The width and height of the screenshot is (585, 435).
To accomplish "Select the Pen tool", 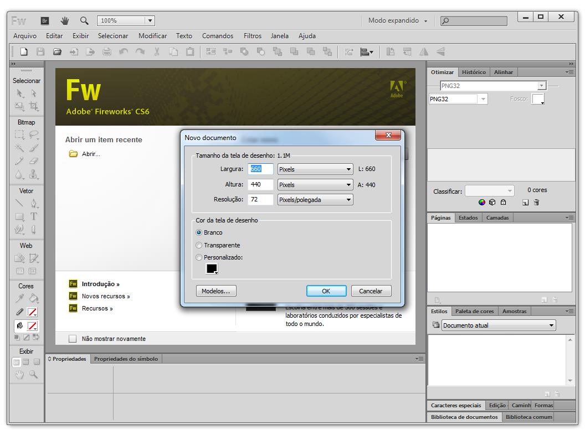I will pyautogui.click(x=34, y=203).
